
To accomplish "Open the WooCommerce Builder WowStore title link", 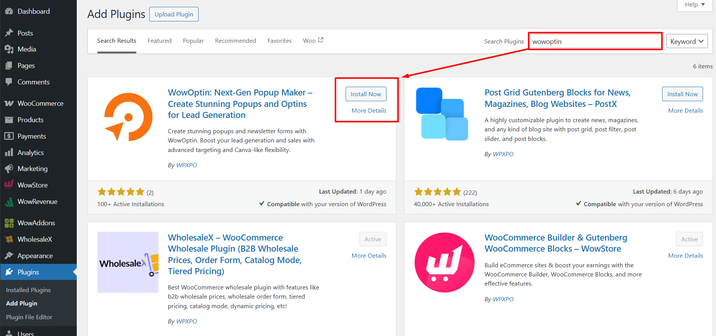I will (x=556, y=243).
